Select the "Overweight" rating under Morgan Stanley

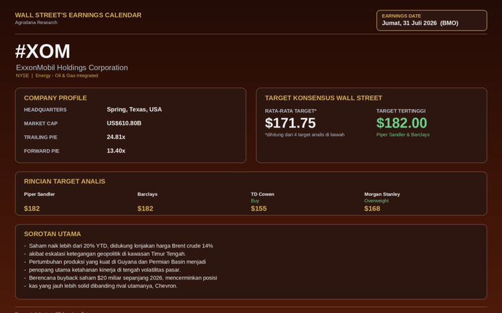(376, 201)
